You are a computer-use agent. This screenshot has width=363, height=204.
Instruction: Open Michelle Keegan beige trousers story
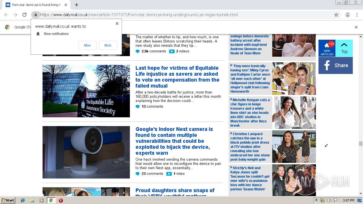(250, 112)
